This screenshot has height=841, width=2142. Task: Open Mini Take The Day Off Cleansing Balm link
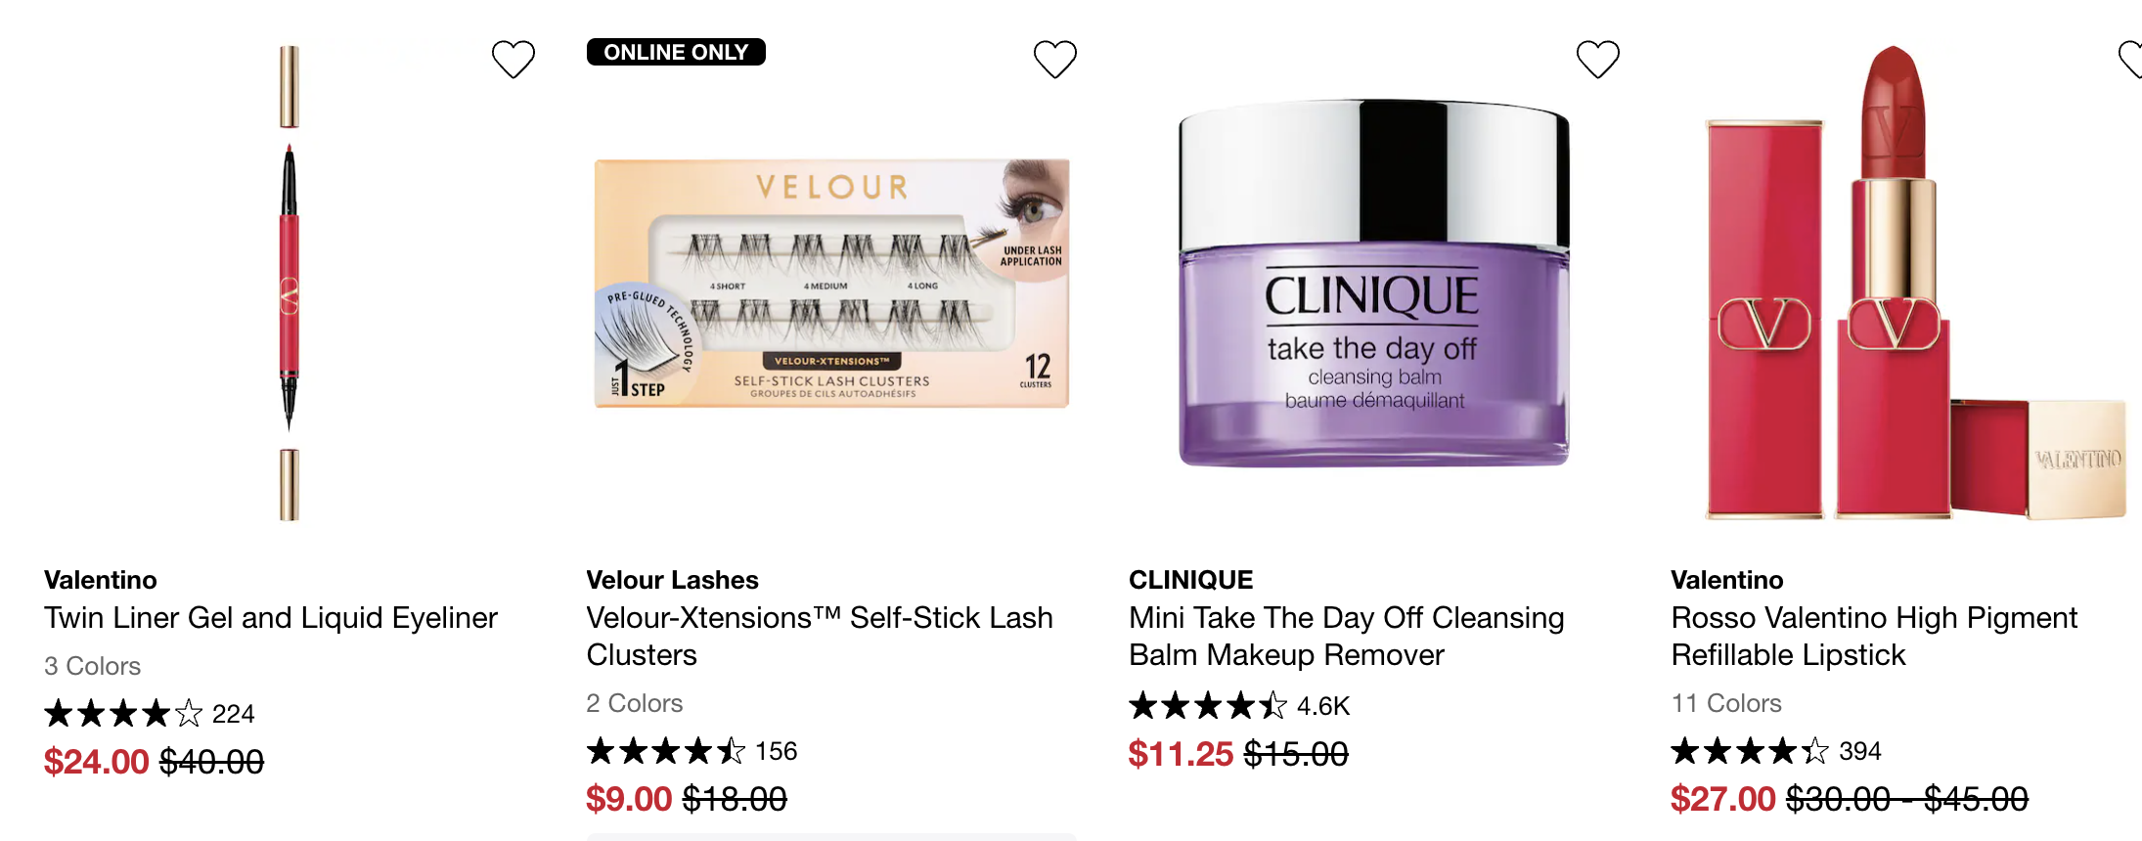click(x=1347, y=637)
